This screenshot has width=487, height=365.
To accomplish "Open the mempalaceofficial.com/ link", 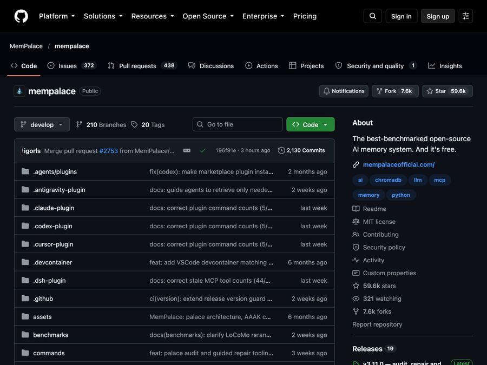I will pos(399,165).
